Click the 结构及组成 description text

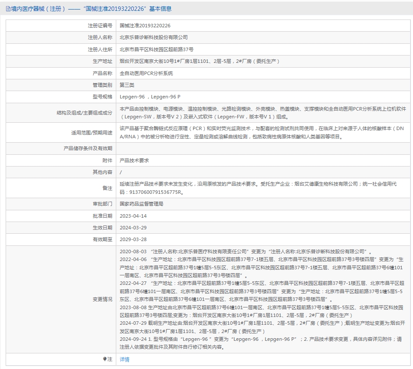pyautogui.click(x=260, y=113)
